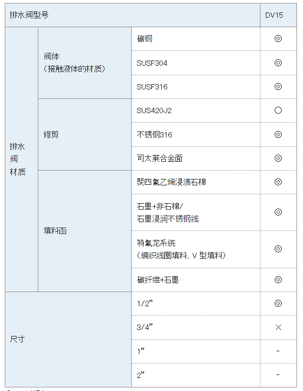
Task: Click the double-circle mark in SUSF316 row
Action: [278, 86]
